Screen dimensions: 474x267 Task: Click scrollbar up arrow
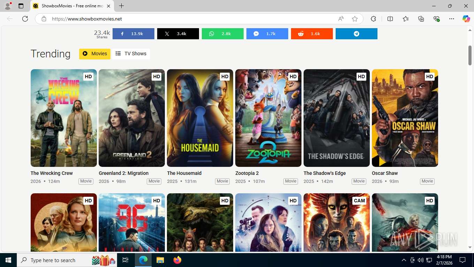coord(470,31)
